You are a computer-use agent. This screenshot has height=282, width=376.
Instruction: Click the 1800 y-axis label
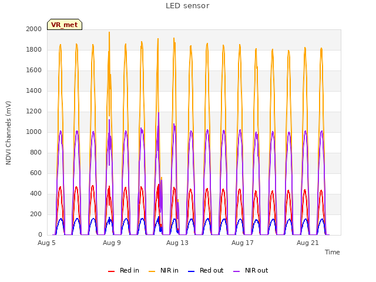(x=34, y=49)
